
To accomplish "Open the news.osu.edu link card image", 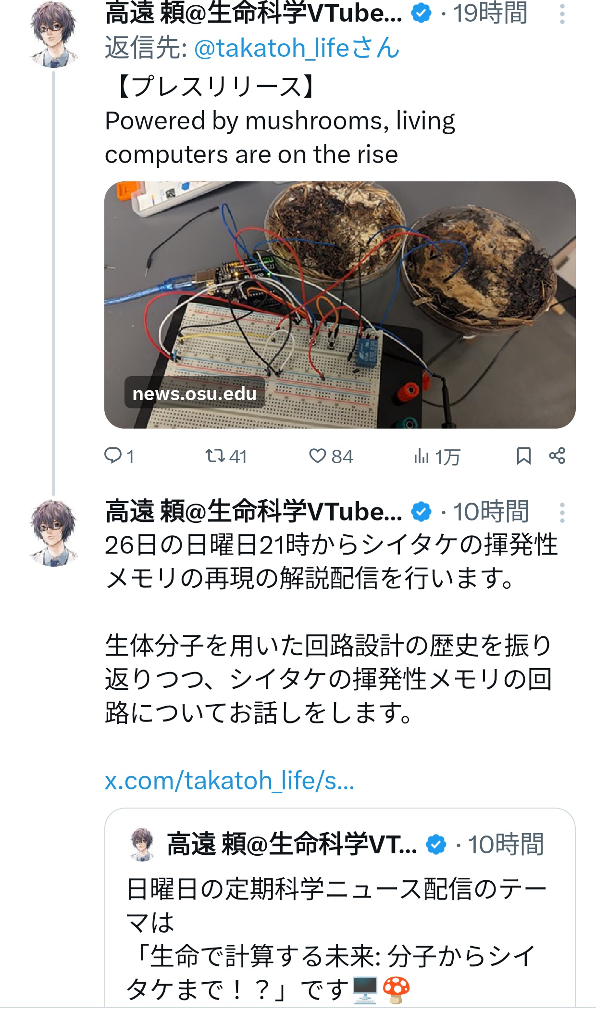I will (x=340, y=304).
